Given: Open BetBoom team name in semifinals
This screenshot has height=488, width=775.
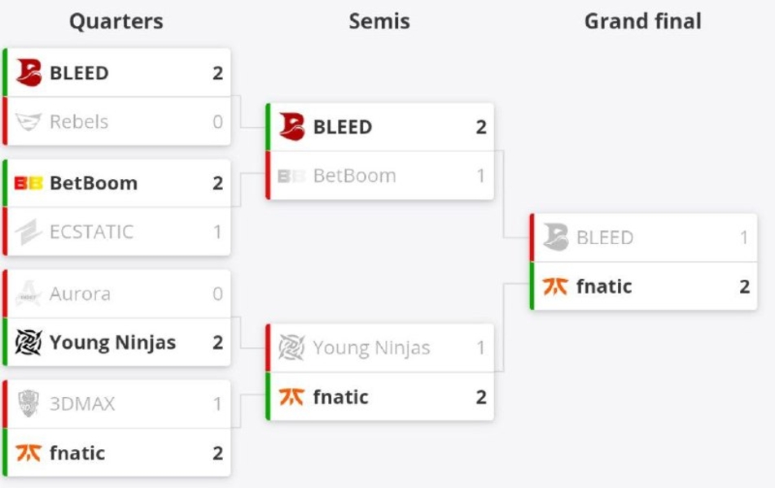Looking at the screenshot, I should point(354,176).
